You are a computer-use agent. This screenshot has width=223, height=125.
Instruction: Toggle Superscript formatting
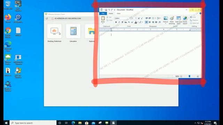pos(132,22)
